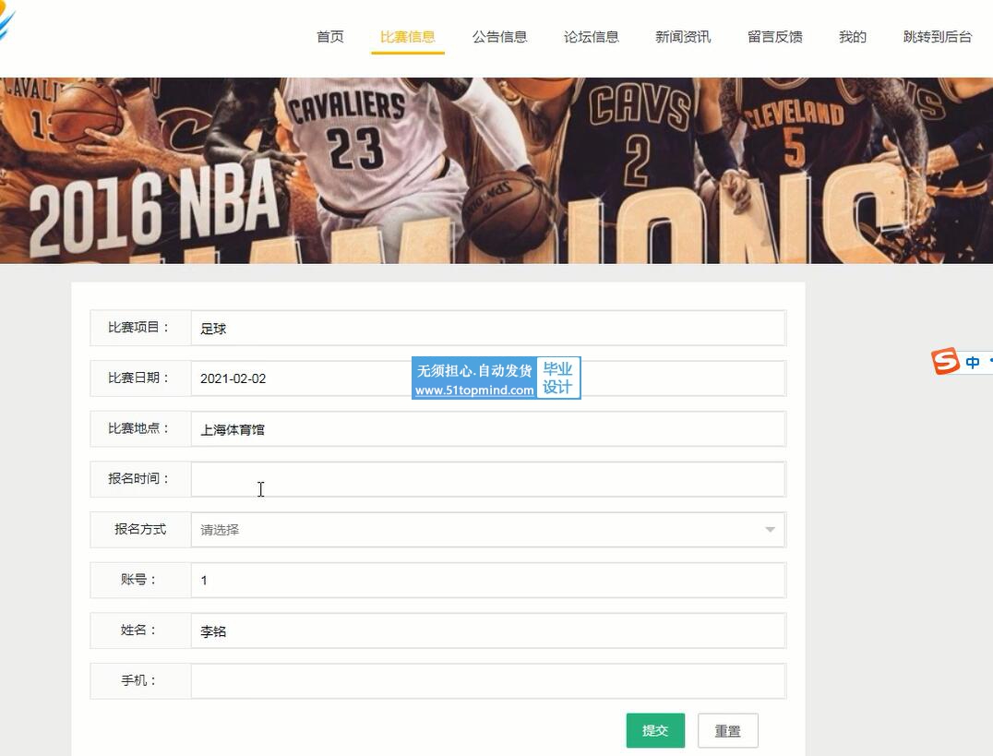Click the 2016 NBA champions banner image
This screenshot has width=993, height=756.
[496, 171]
